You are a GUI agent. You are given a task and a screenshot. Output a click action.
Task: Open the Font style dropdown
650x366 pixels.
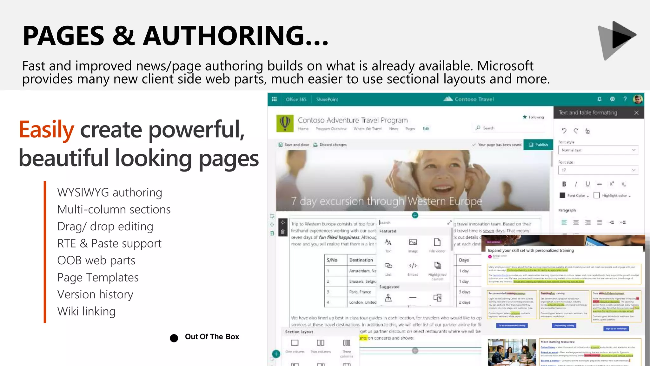[x=598, y=150]
